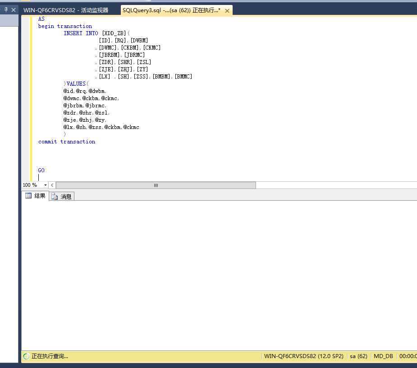Open the 100 % zoom dropdown
This screenshot has width=417, height=368.
pos(46,185)
